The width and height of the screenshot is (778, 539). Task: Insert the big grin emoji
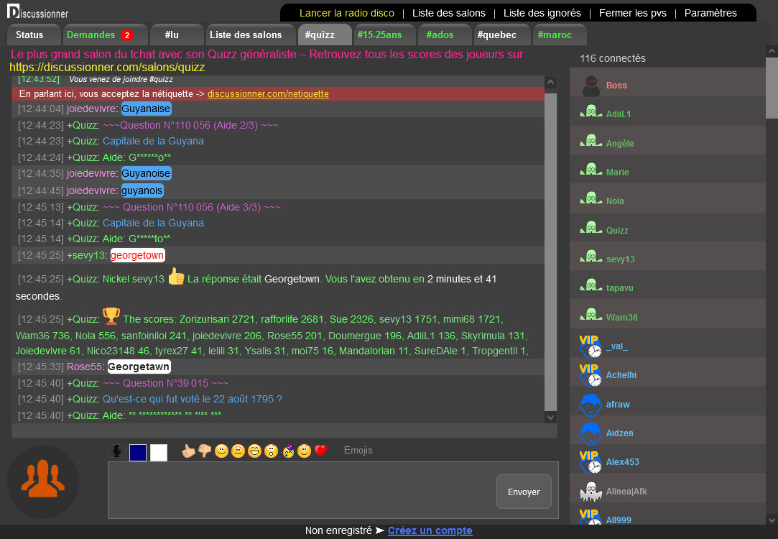pos(254,451)
